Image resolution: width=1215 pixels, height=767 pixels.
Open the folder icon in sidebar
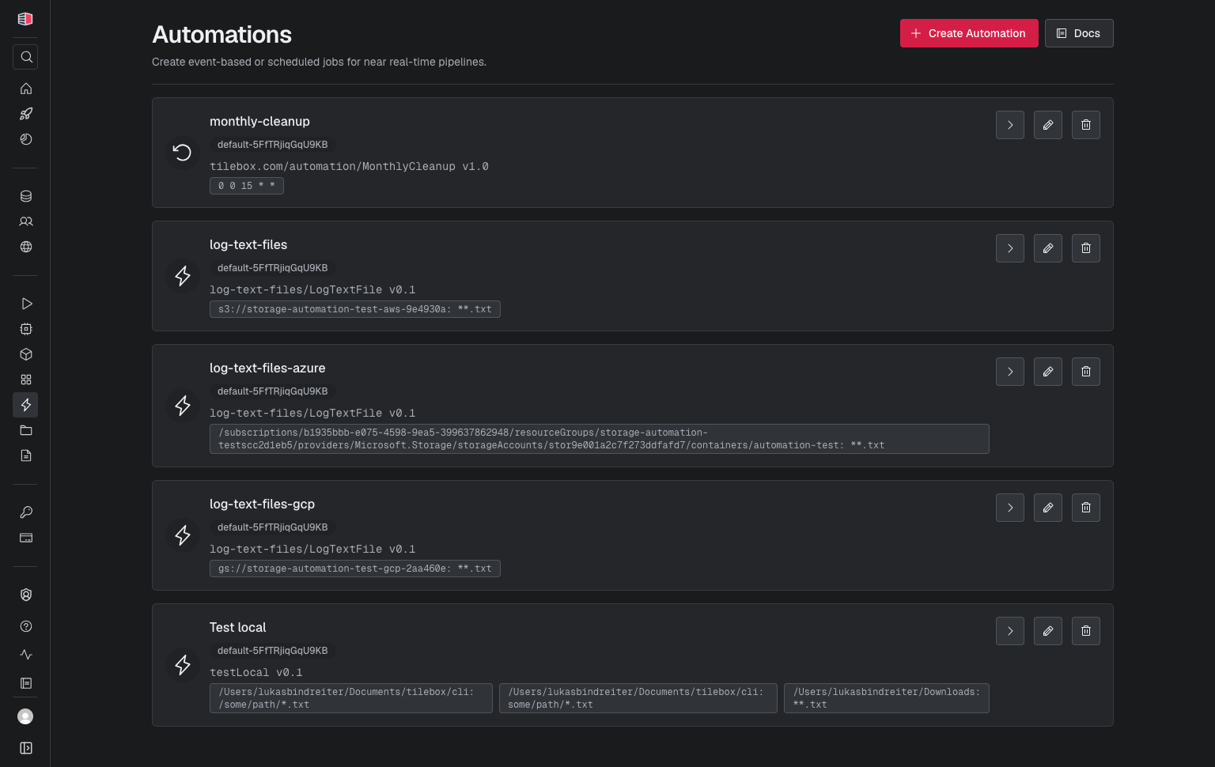(x=25, y=430)
